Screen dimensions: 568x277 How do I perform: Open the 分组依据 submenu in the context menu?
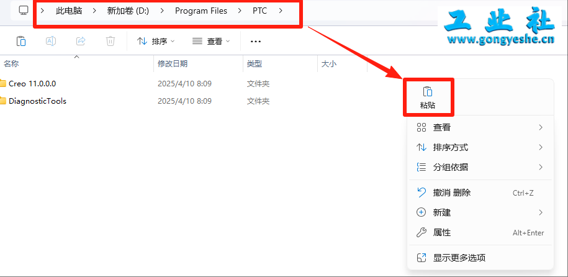click(480, 167)
